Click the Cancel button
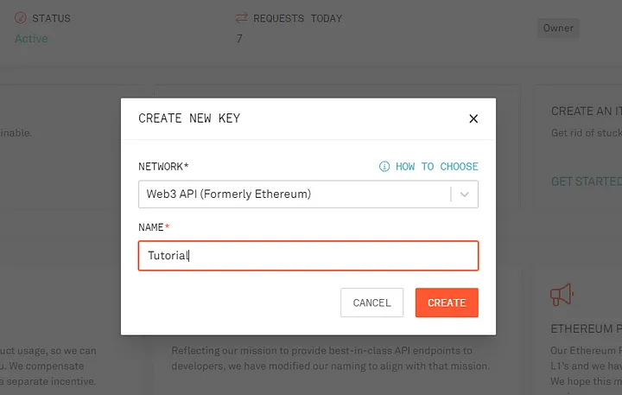622x395 pixels. click(371, 303)
